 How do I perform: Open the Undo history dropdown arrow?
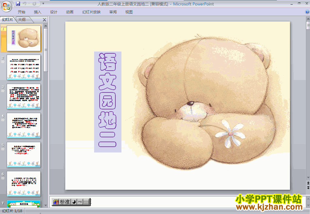[x=29, y=4]
